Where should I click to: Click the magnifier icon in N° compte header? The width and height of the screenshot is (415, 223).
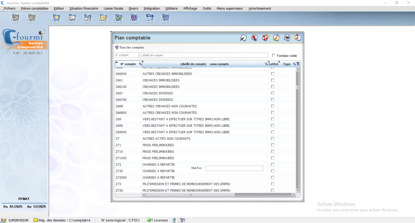tap(140, 64)
